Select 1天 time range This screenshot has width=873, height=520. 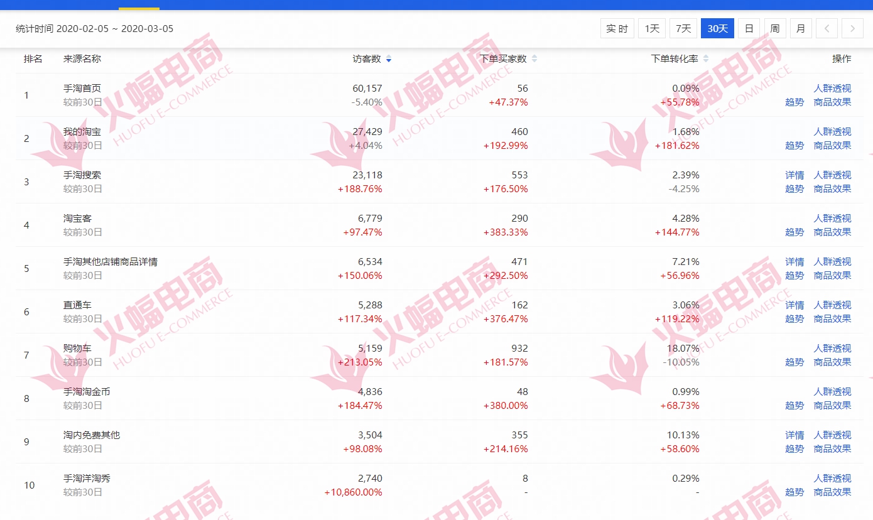point(652,28)
